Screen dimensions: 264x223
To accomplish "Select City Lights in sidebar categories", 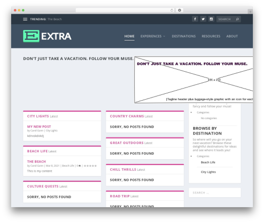I will tap(209, 172).
